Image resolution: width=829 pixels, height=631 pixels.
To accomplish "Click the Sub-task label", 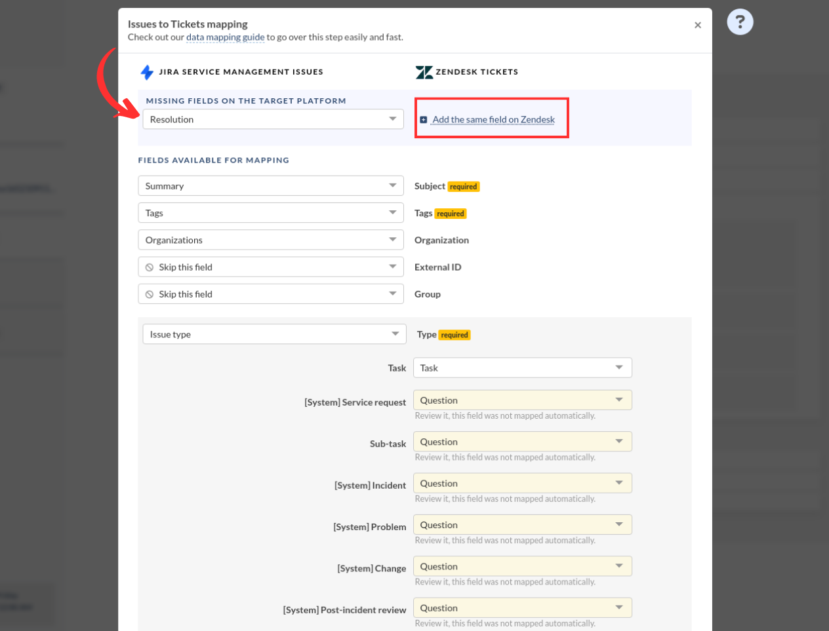I will [x=388, y=444].
